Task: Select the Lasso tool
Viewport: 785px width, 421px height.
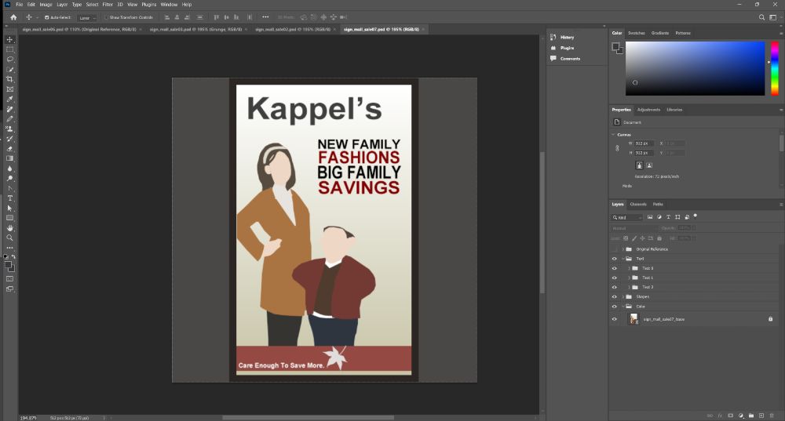Action: coord(9,60)
